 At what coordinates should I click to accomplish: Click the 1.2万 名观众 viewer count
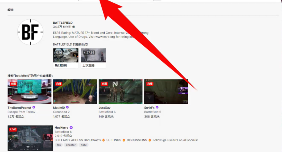point(16,117)
